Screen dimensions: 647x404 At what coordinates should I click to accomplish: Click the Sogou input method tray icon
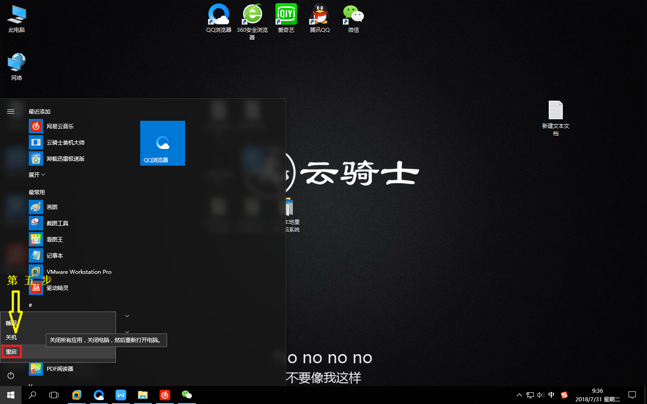point(564,395)
